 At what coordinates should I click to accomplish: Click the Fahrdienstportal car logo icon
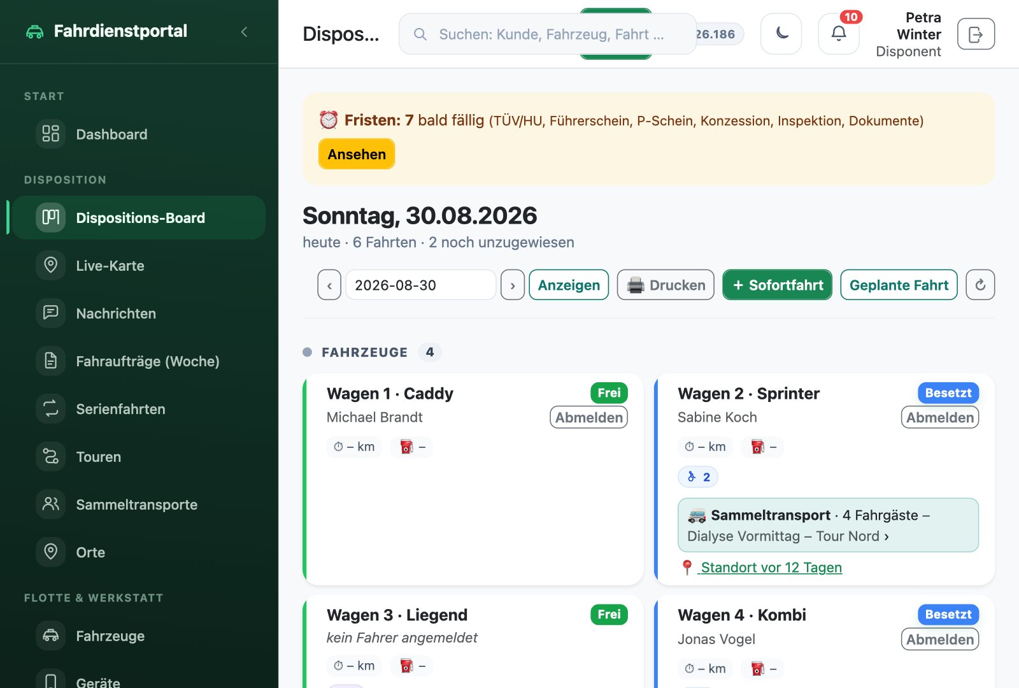(x=35, y=32)
